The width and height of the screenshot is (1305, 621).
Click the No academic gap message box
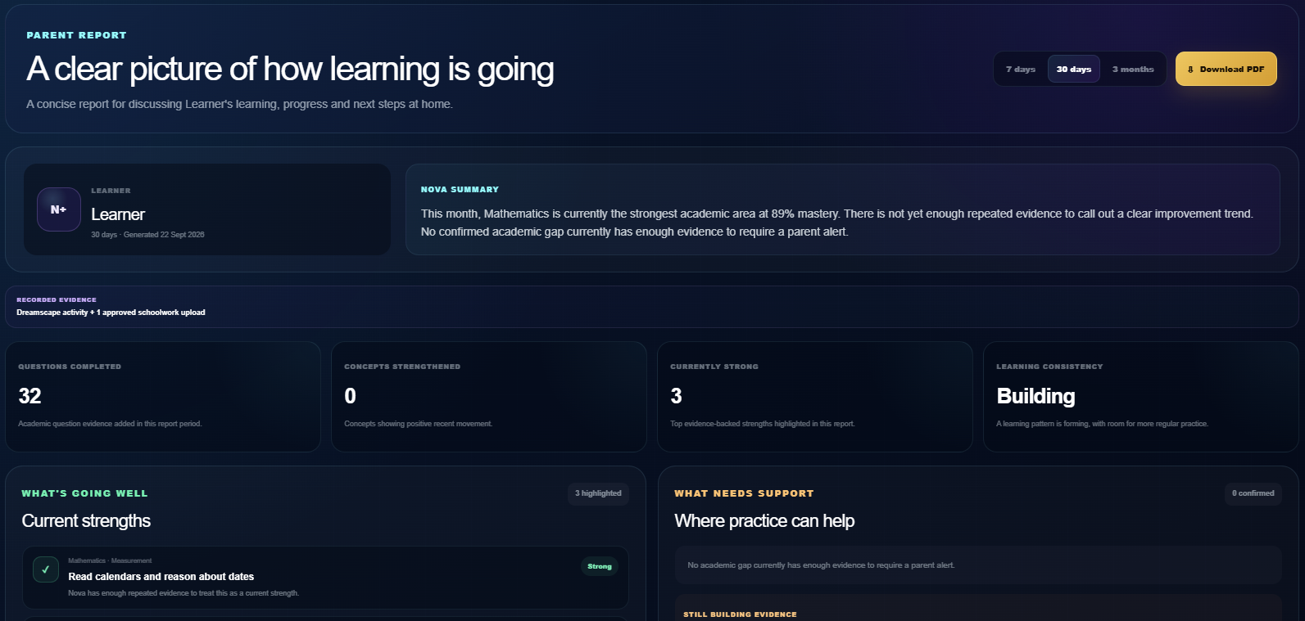tap(978, 565)
